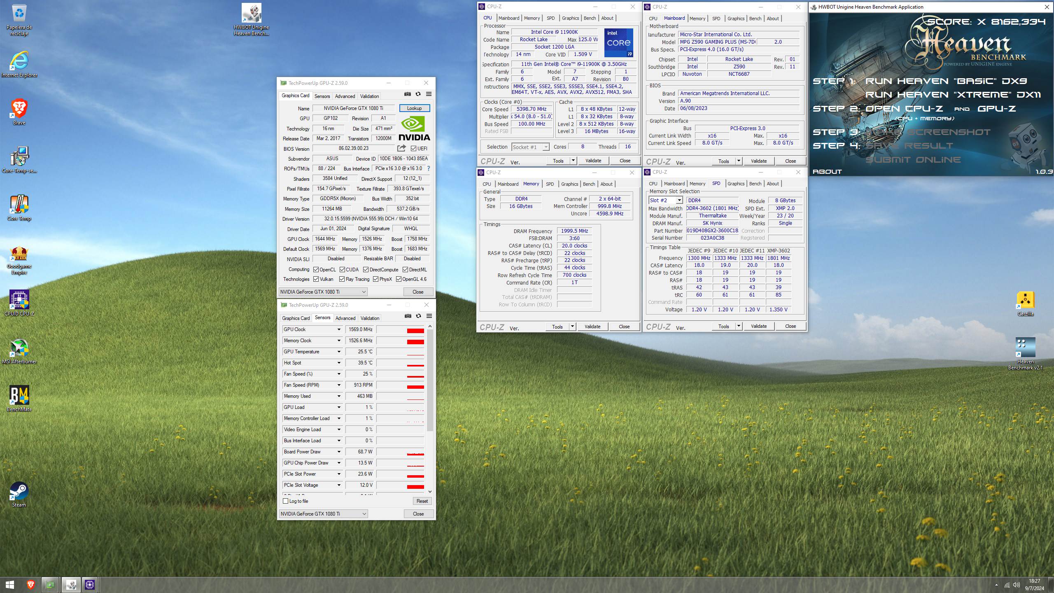Open the Bench tab in CPU-Z CPU window

pos(590,18)
